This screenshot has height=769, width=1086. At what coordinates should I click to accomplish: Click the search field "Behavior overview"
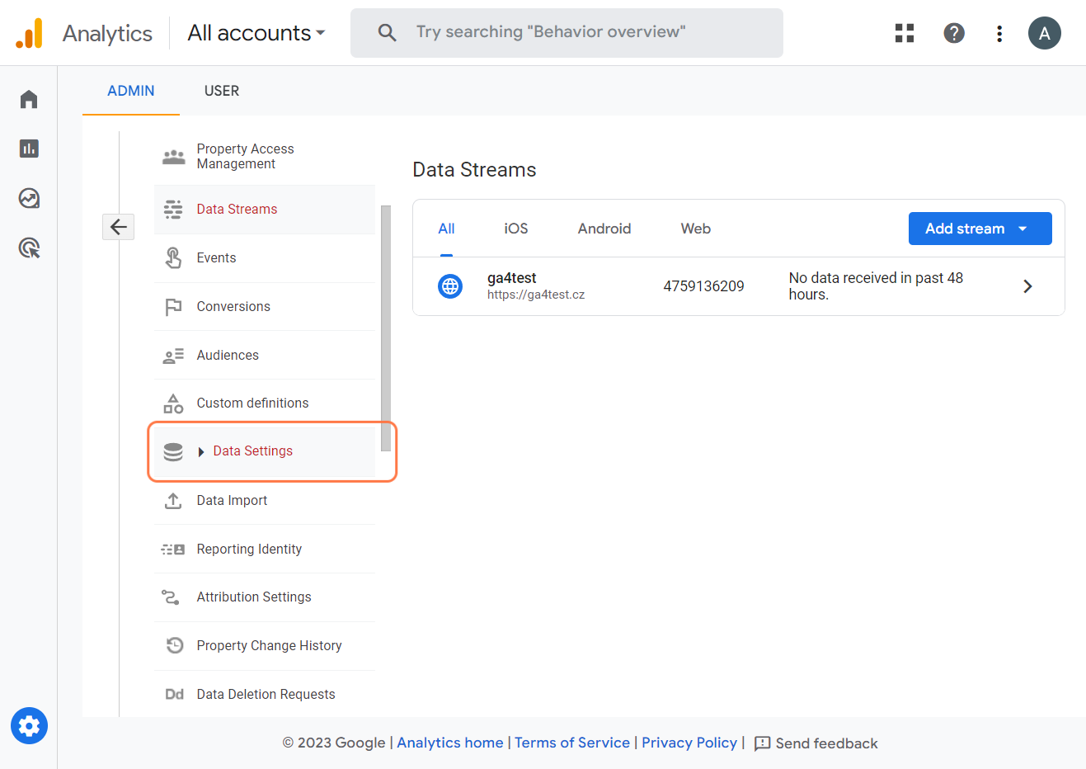pyautogui.click(x=567, y=33)
